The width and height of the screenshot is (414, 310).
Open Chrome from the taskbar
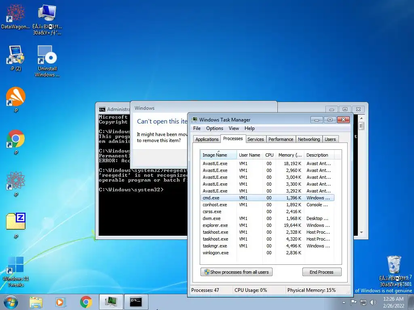86,302
